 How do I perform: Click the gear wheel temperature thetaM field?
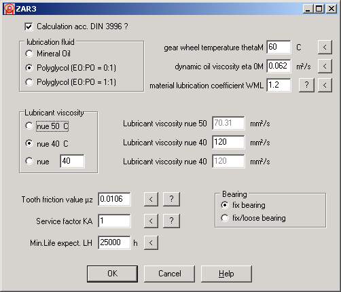click(279, 47)
